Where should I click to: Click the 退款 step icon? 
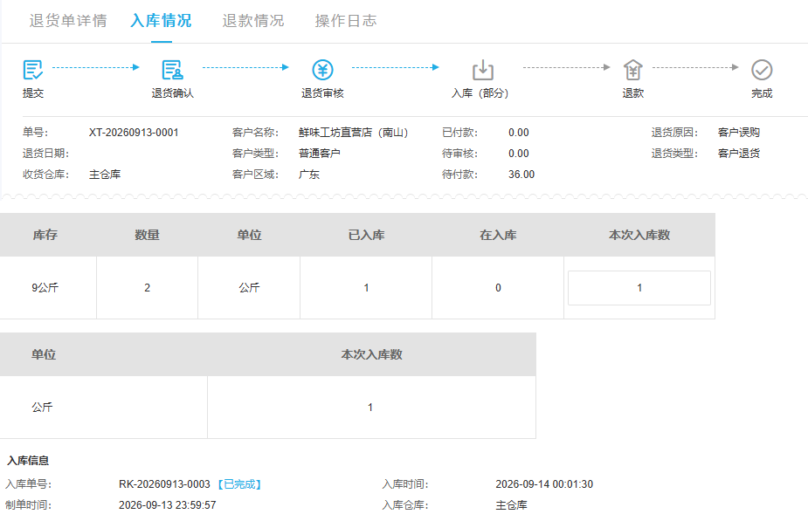click(632, 70)
